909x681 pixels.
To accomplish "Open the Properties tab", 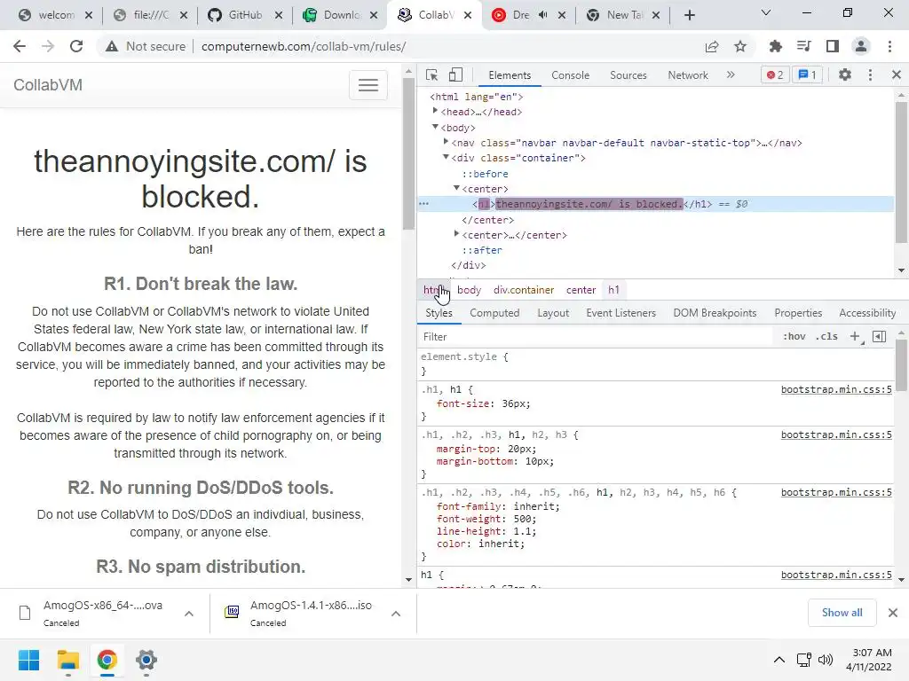I will [x=798, y=313].
